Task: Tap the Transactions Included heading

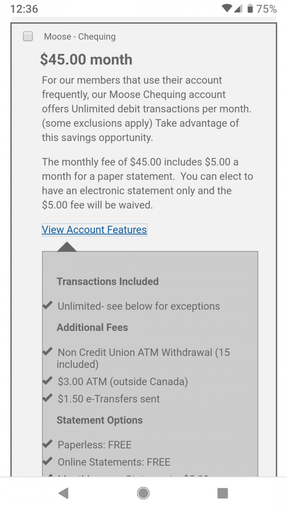Action: tap(108, 281)
